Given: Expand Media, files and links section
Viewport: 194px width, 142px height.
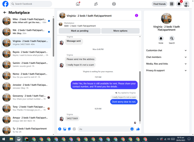Looking at the screenshot, I should 166,64.
